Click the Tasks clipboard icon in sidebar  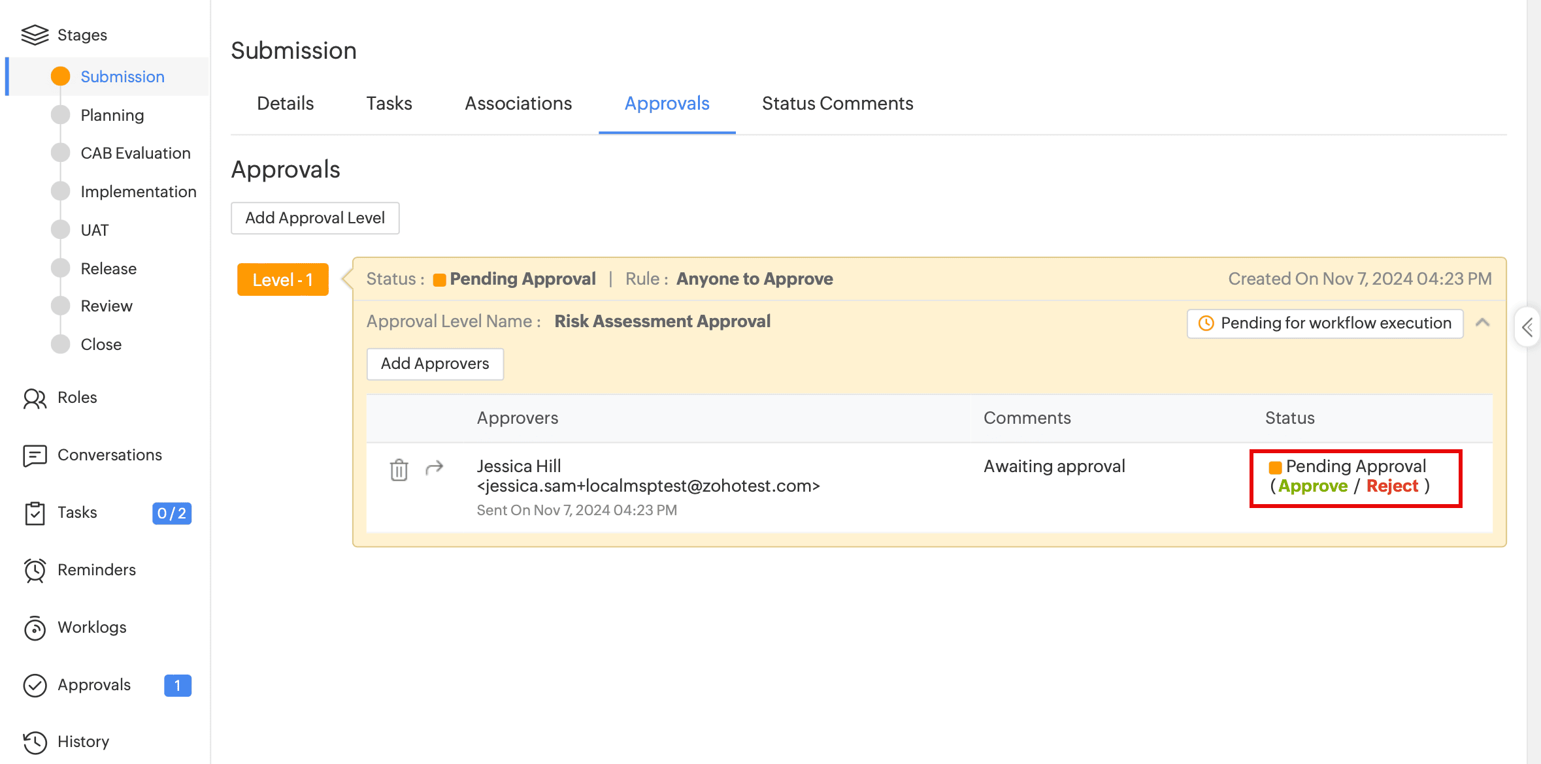pyautogui.click(x=35, y=513)
